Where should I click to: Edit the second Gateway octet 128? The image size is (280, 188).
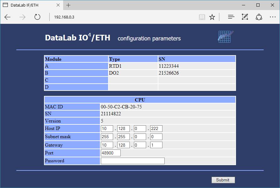click(124, 145)
